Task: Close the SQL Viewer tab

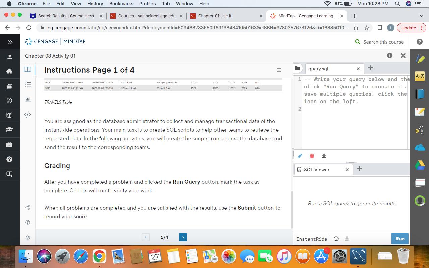Action: click(347, 170)
